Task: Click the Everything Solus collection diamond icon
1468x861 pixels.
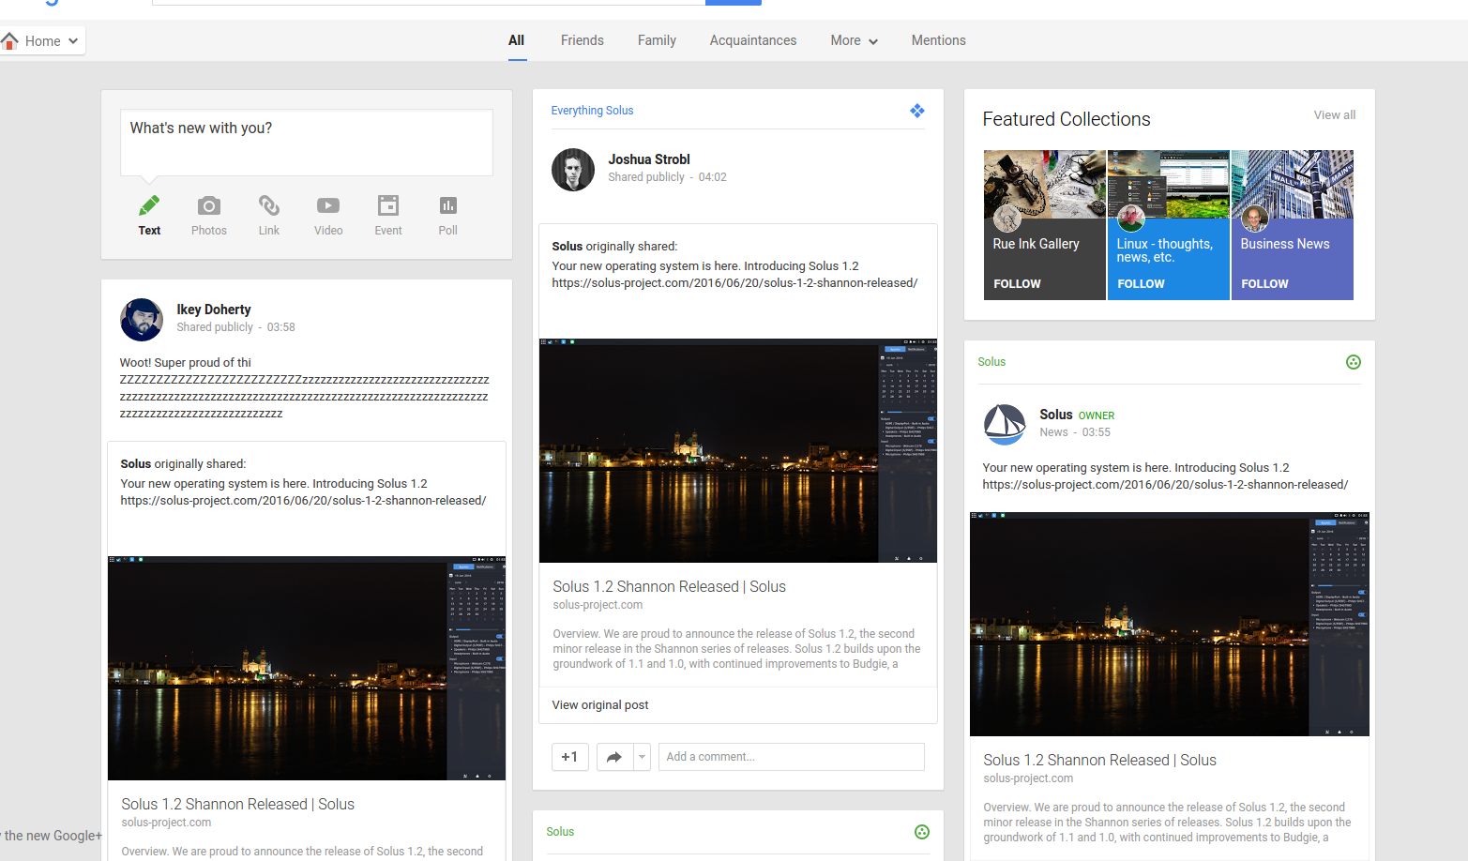Action: tap(917, 111)
